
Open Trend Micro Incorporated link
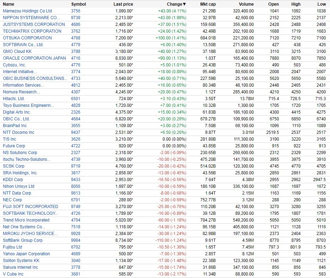[26, 220]
